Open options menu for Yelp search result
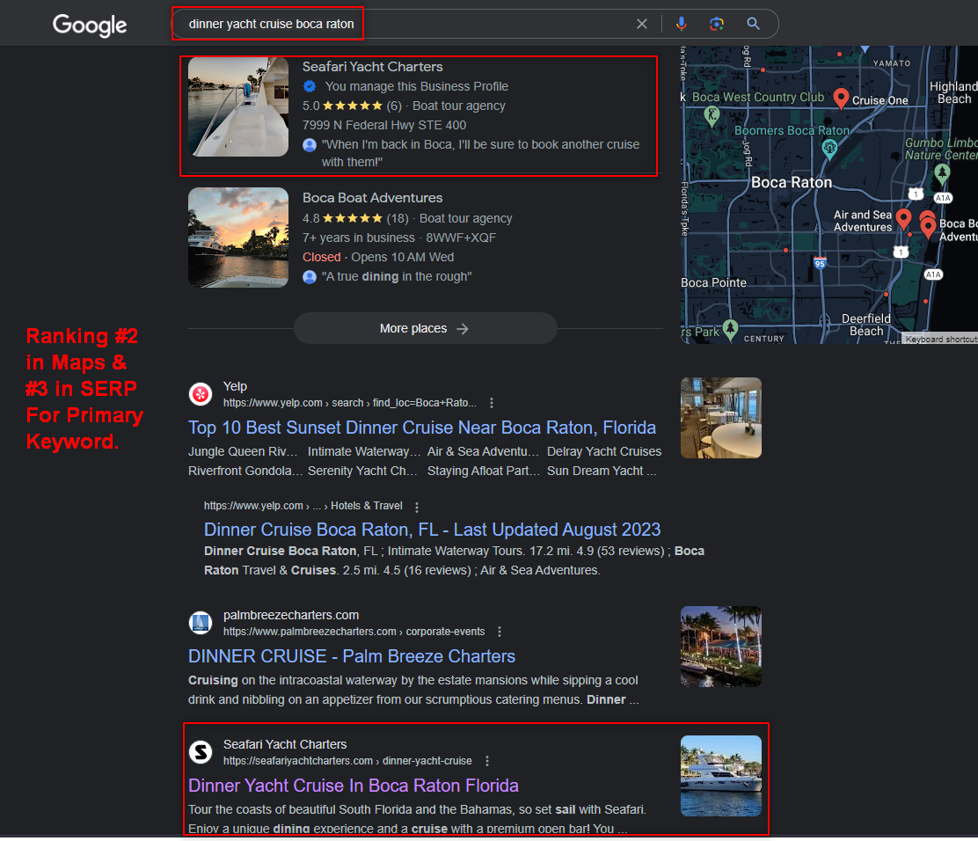The width and height of the screenshot is (978, 841). (492, 403)
